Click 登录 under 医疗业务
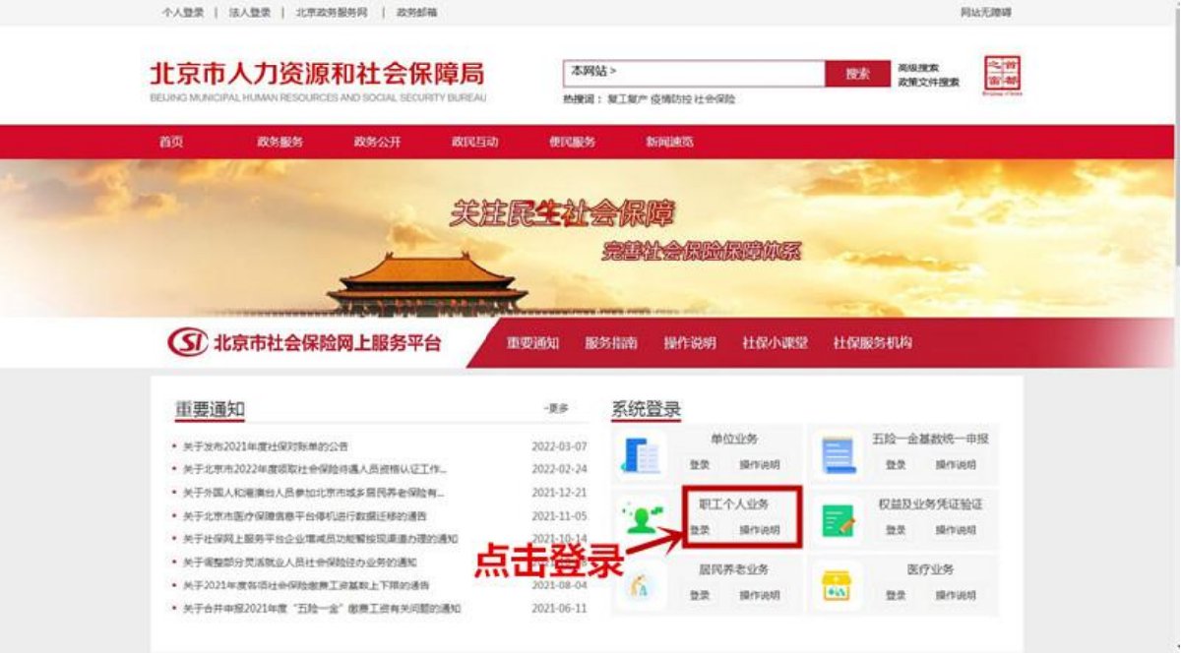Screen dimensions: 1181x653 click(896, 596)
